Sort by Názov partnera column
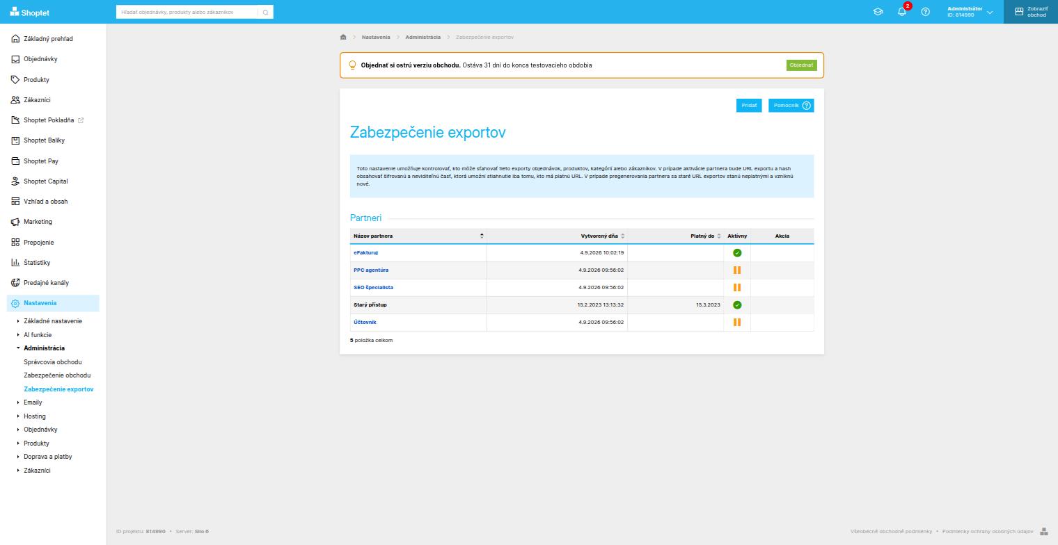This screenshot has width=1058, height=545. tap(418, 236)
